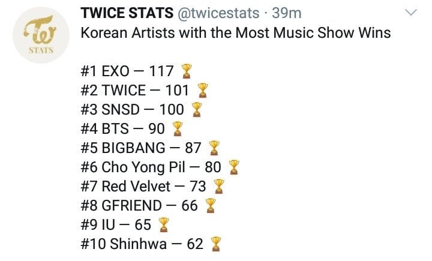
Task: Click the trophy beside Shinhwa 62
Action: 215,244
